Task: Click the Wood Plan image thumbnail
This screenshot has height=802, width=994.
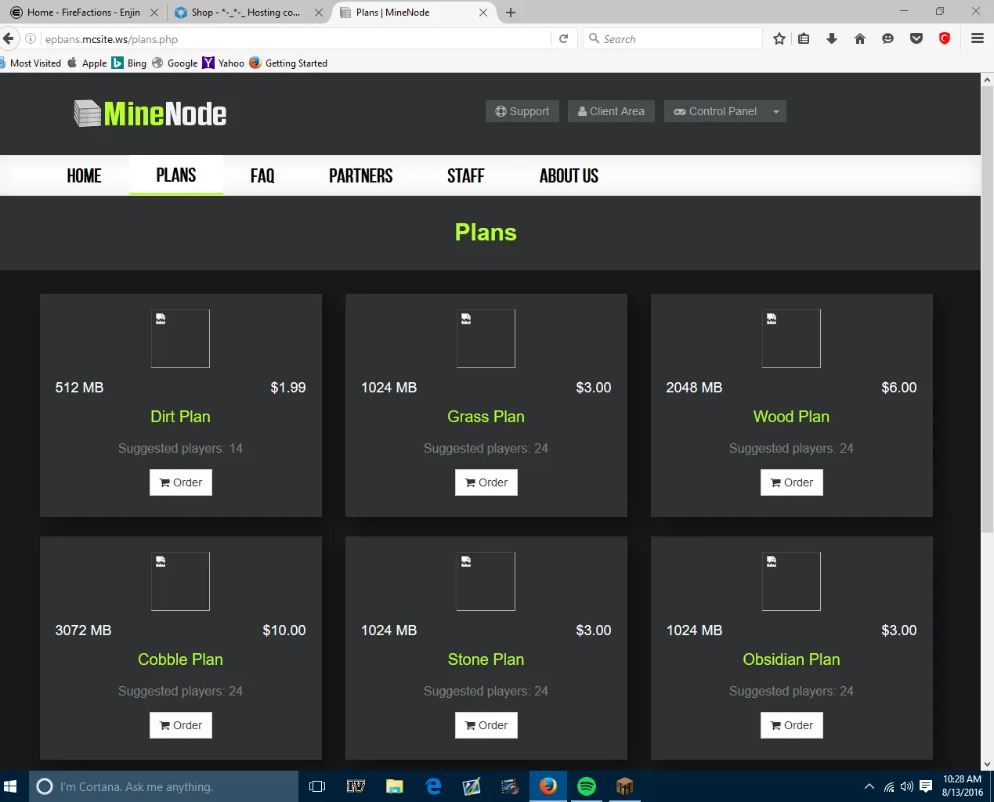Action: tap(791, 338)
